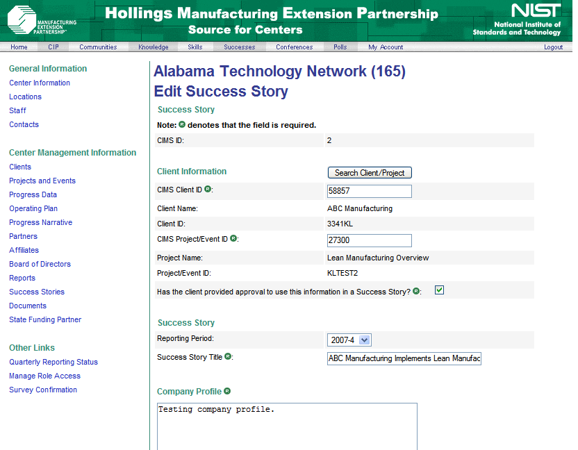Image resolution: width=578 pixels, height=450 pixels.
Task: Focus the CIMS Project/Event ID field
Action: coord(369,240)
